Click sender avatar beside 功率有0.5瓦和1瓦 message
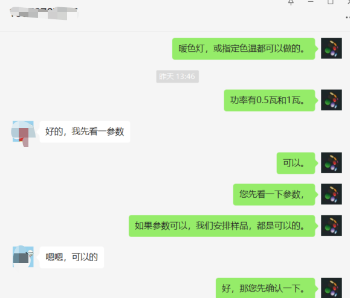This screenshot has height=298, width=350. pos(331,100)
